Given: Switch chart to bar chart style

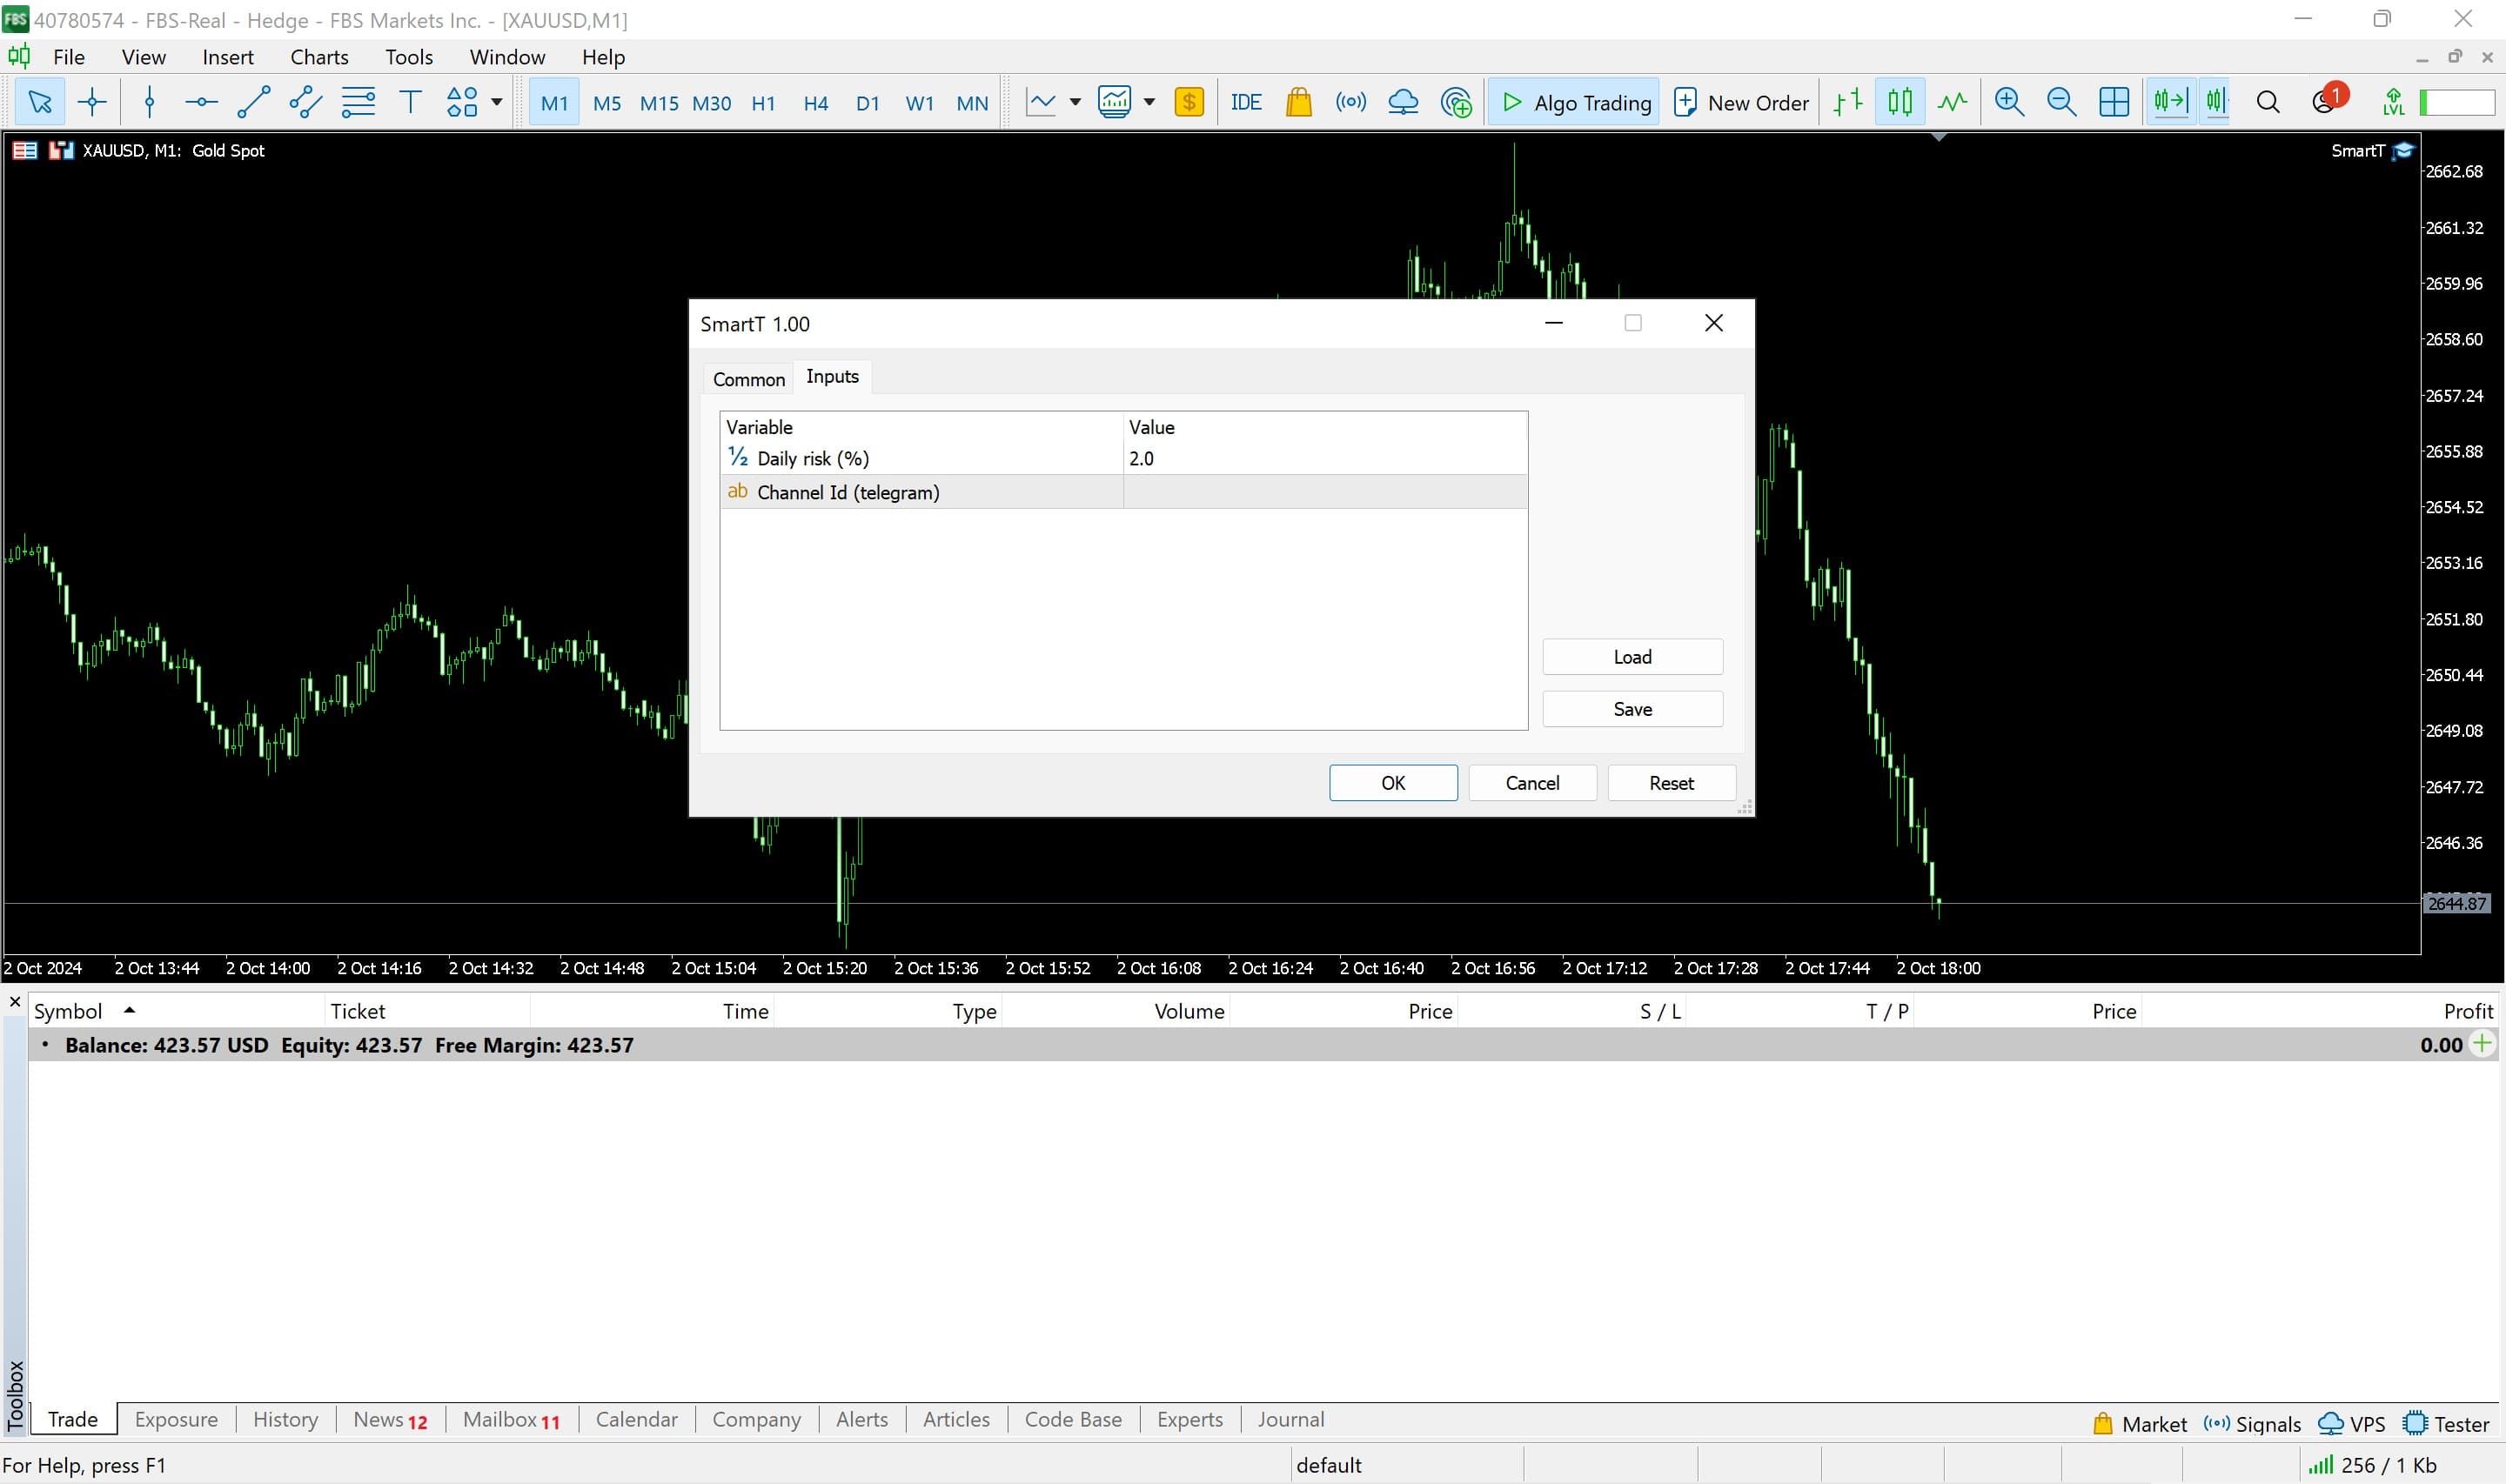Looking at the screenshot, I should (1848, 102).
